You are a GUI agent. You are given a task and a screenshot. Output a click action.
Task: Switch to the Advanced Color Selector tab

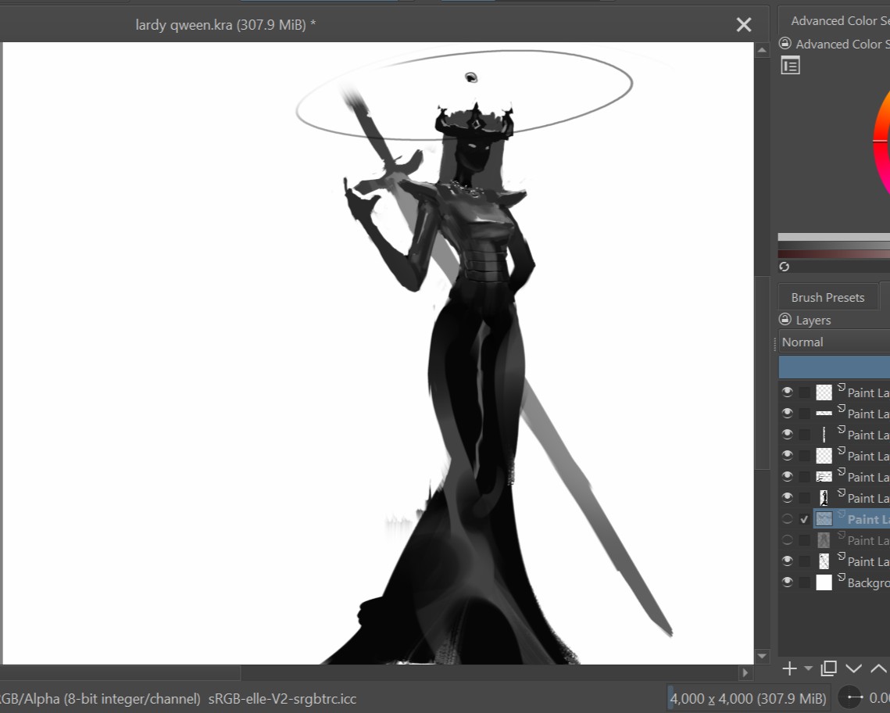click(x=834, y=20)
